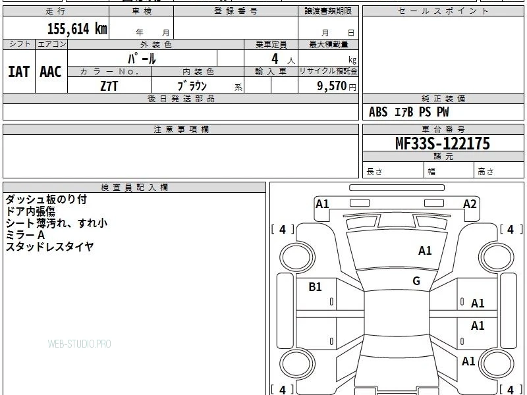
Task: Click the リサイクル預託金 header cell
Action: 328,72
